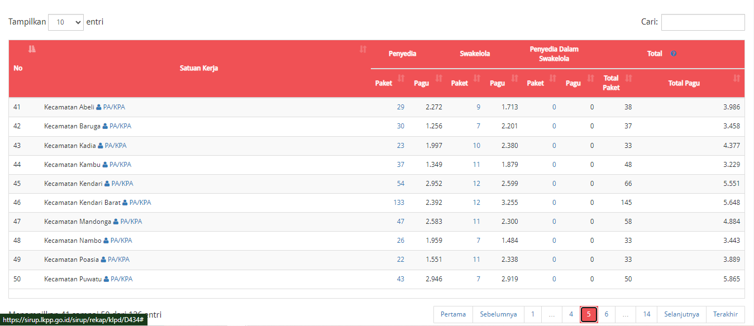Click user icon next to Kecamatan Abeli
754x326 pixels.
pyautogui.click(x=99, y=107)
